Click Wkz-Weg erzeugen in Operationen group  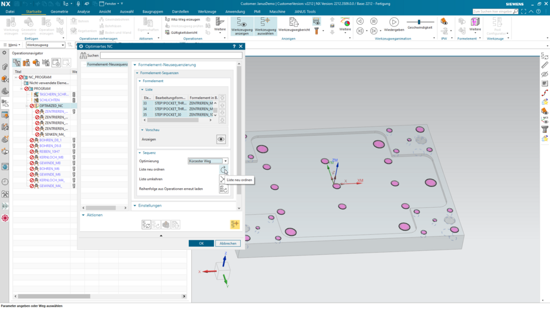(x=183, y=20)
